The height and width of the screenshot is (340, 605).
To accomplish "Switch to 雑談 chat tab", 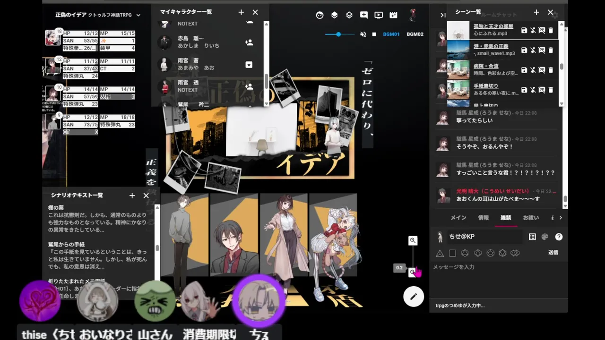I will pyautogui.click(x=506, y=218).
